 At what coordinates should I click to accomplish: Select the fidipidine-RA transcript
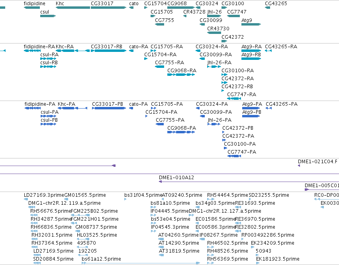point(32,51)
